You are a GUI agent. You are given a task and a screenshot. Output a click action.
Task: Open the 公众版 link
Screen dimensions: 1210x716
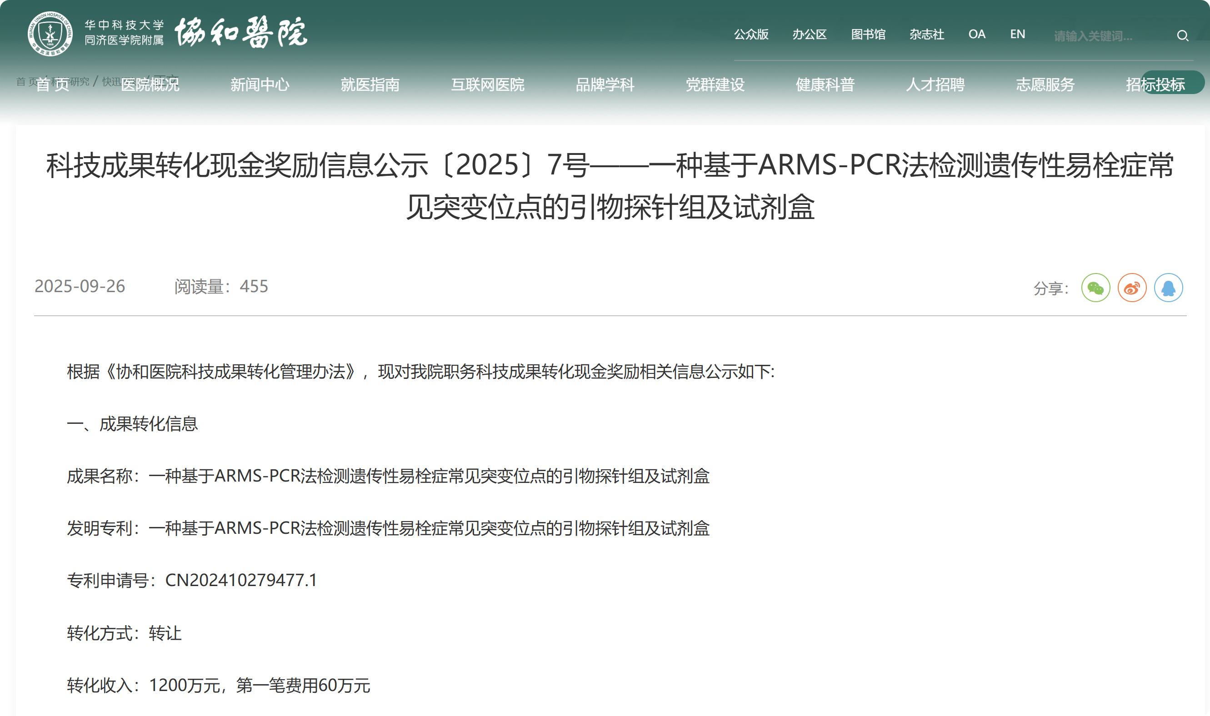point(751,34)
